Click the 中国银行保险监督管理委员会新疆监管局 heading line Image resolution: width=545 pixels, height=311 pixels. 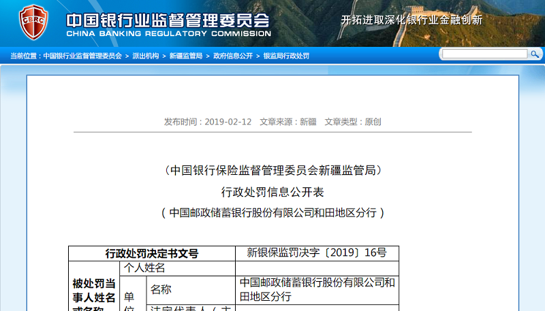coord(272,170)
